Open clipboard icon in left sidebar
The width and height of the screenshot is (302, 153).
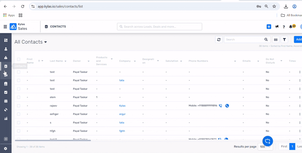(6, 83)
